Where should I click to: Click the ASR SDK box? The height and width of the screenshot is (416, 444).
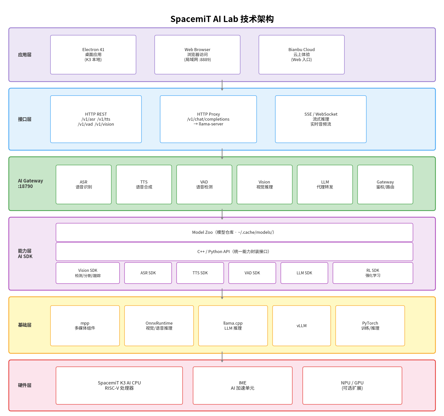(148, 273)
